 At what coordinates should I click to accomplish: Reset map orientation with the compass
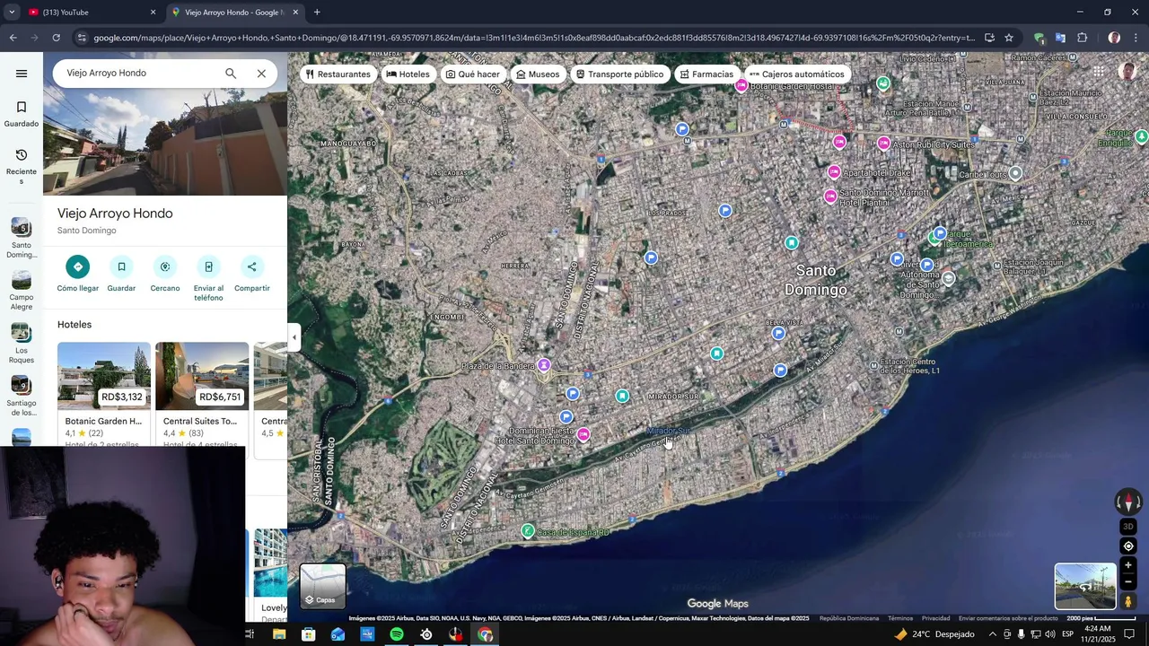pyautogui.click(x=1128, y=502)
